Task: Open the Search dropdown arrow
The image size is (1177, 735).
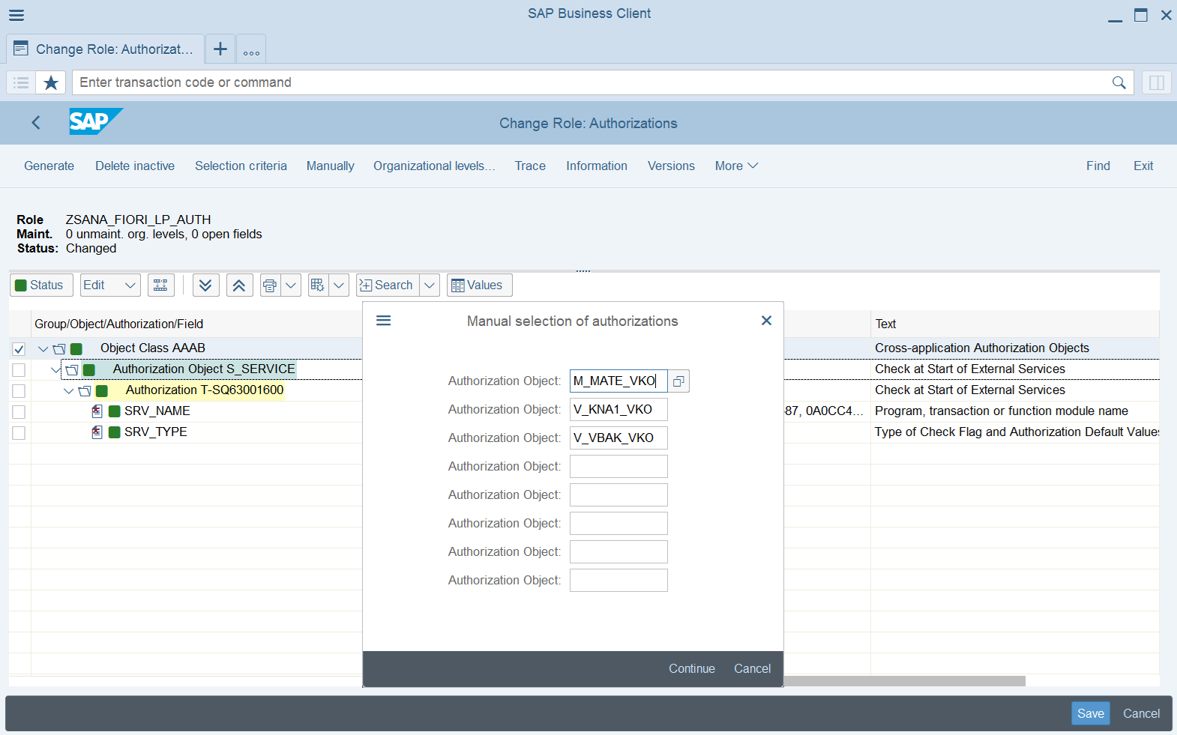Action: 430,285
